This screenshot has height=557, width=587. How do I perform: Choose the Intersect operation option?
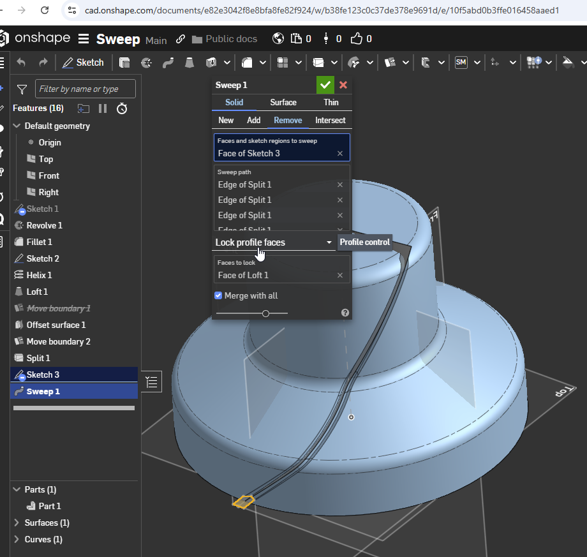pos(330,120)
